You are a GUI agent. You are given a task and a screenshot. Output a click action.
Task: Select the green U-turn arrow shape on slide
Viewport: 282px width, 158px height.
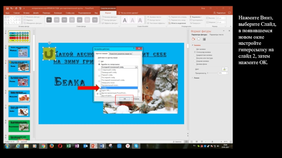coord(49,53)
